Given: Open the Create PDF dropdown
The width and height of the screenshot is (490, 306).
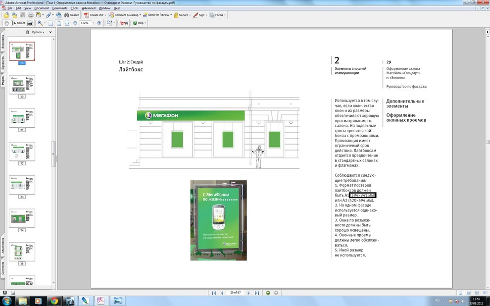Looking at the screenshot, I should click(96, 15).
